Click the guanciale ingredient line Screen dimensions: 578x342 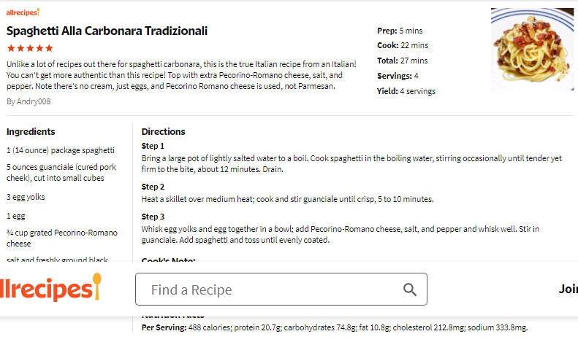tap(61, 173)
